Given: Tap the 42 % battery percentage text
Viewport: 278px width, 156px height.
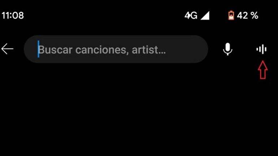Looking at the screenshot, I should click(x=248, y=15).
